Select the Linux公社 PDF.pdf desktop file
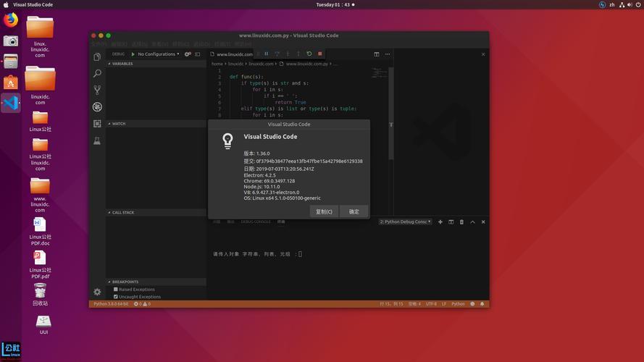 [x=41, y=265]
